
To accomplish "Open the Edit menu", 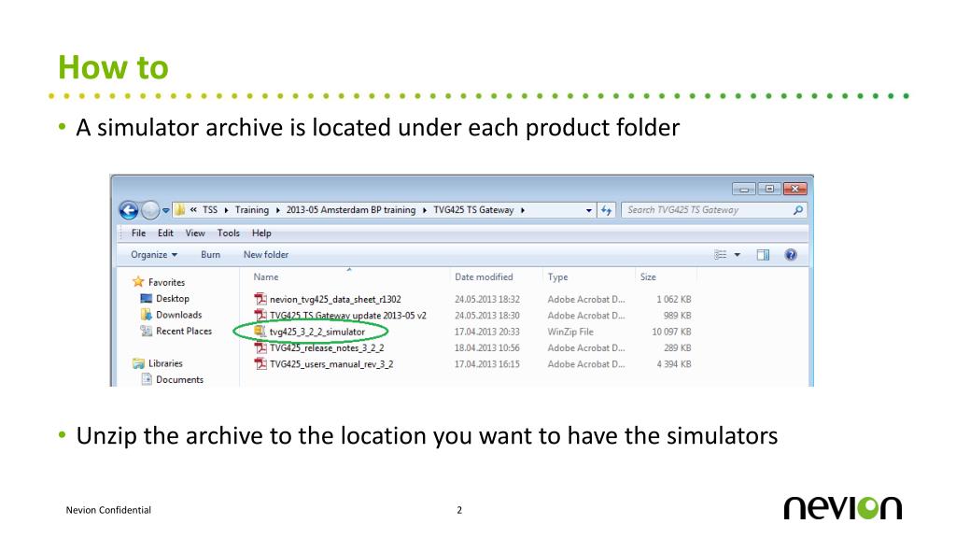I will (165, 233).
